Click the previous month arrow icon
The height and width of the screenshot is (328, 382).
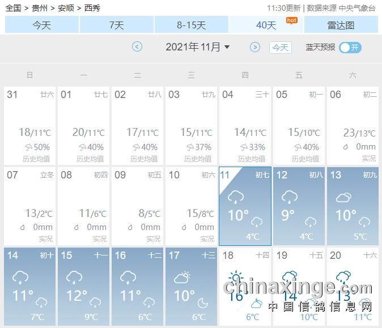pos(137,47)
